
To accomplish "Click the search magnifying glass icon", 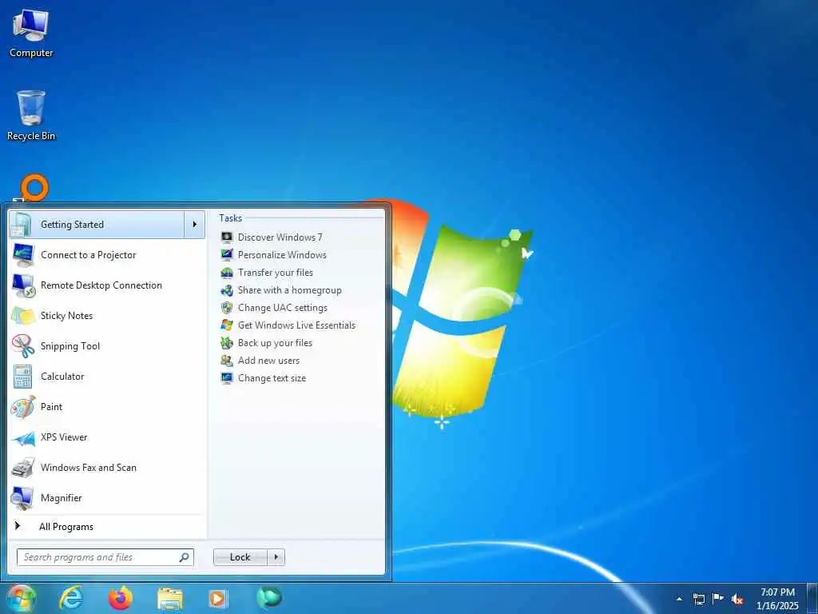I will click(x=185, y=557).
